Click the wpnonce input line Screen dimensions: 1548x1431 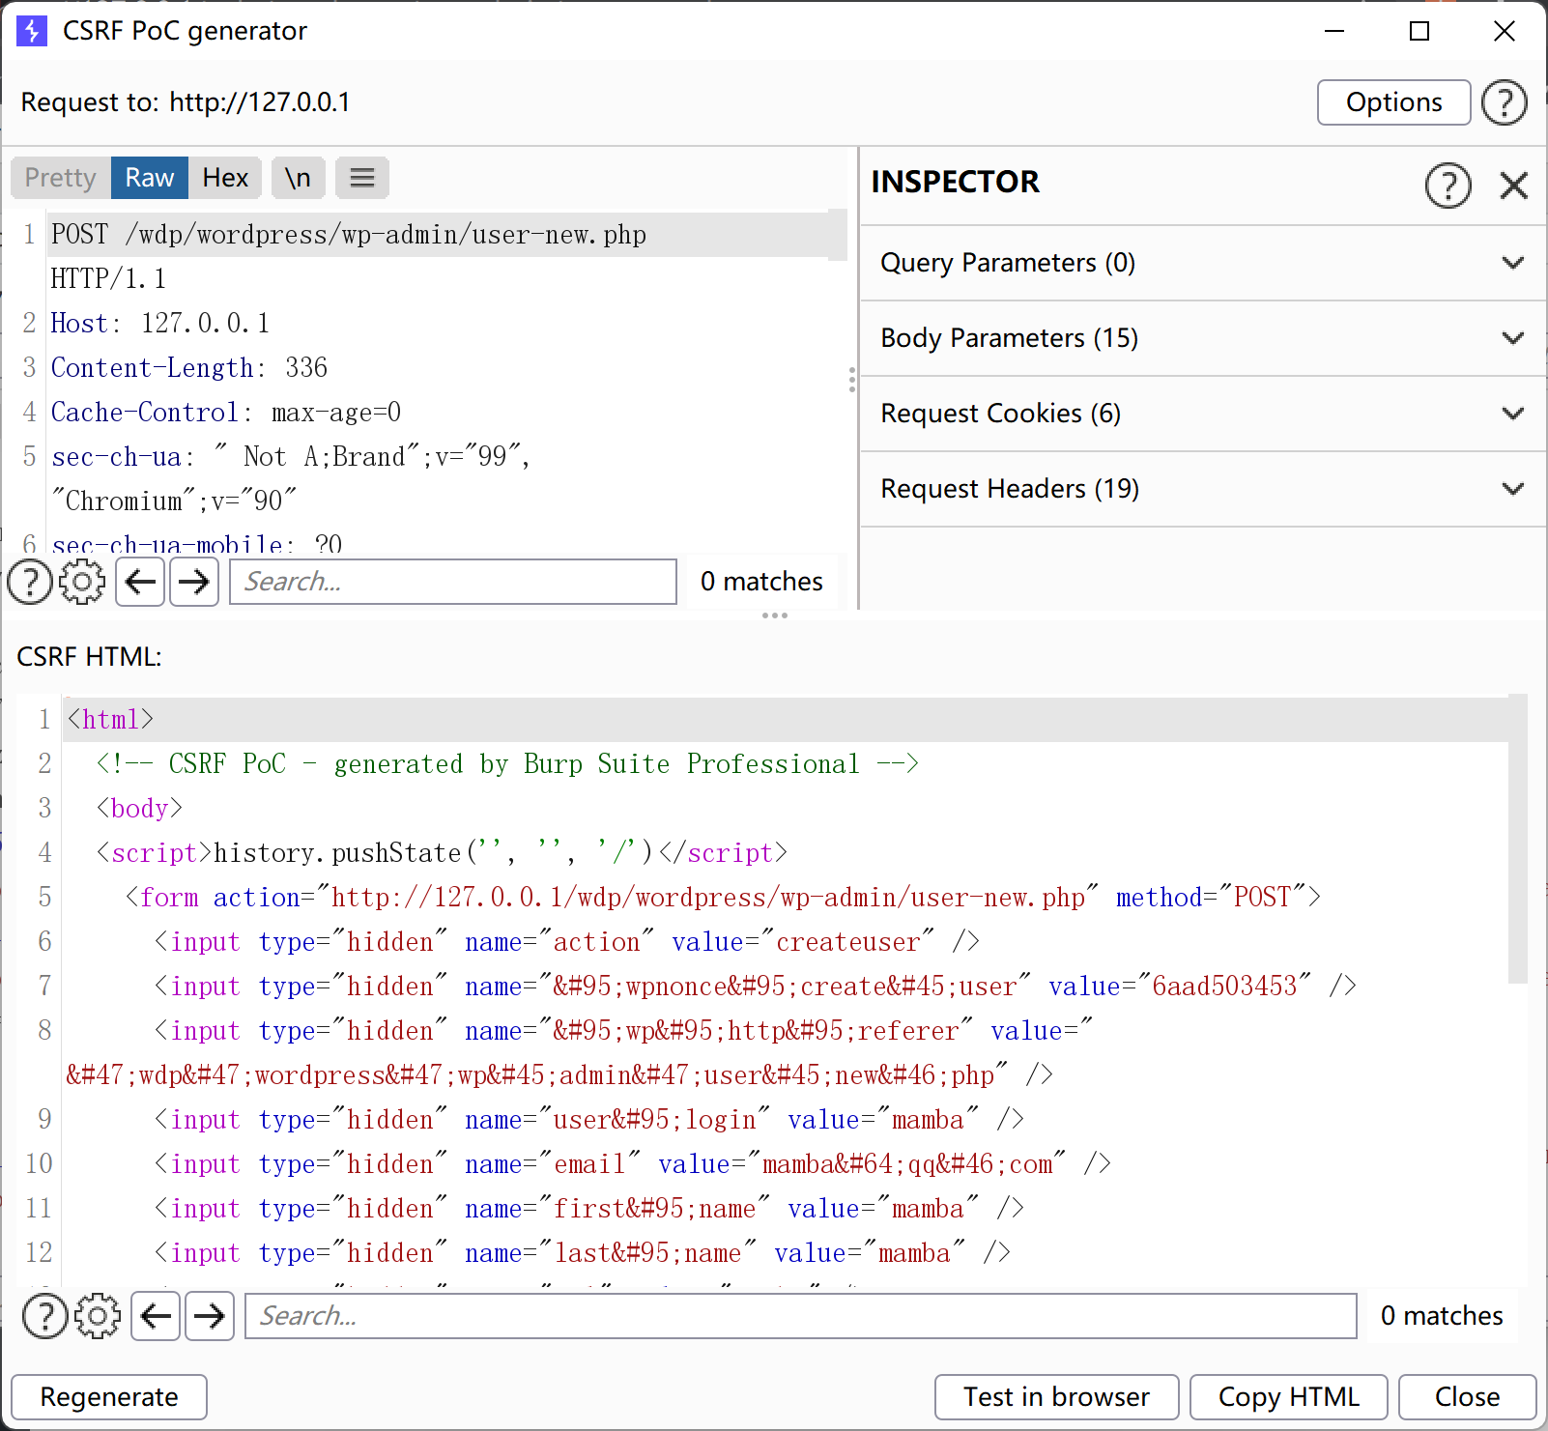point(756,987)
